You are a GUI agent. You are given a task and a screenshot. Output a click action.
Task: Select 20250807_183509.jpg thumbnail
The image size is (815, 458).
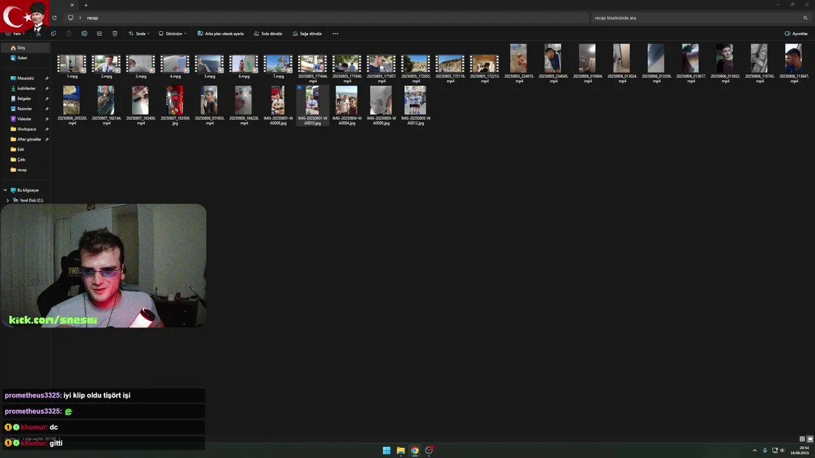click(x=174, y=100)
